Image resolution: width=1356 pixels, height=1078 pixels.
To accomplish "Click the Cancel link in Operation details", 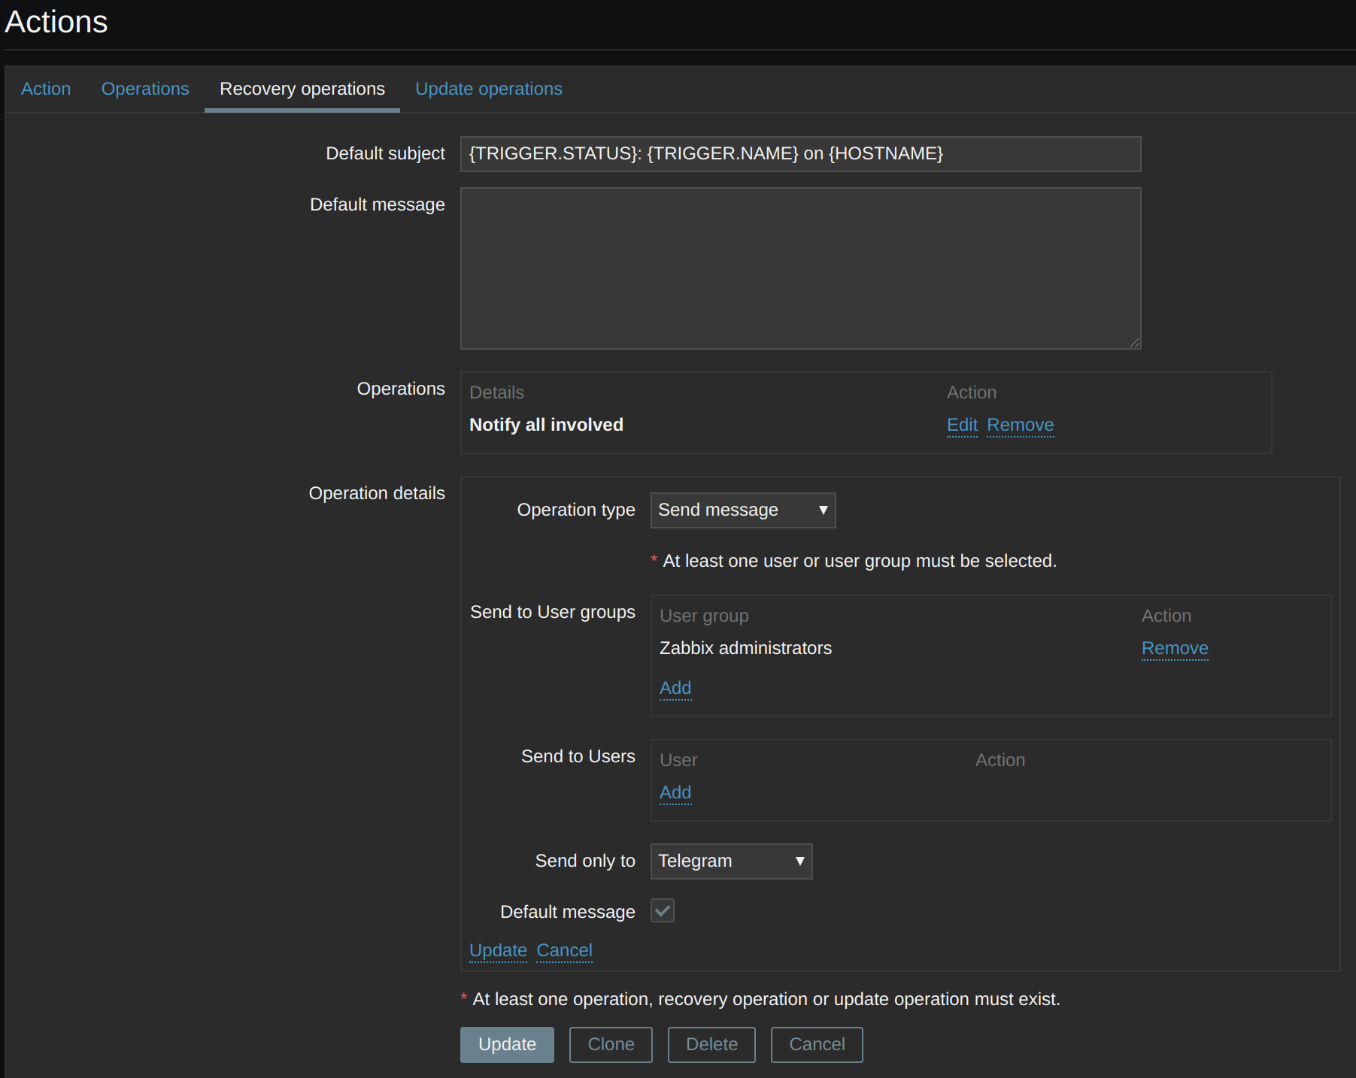I will click(564, 950).
